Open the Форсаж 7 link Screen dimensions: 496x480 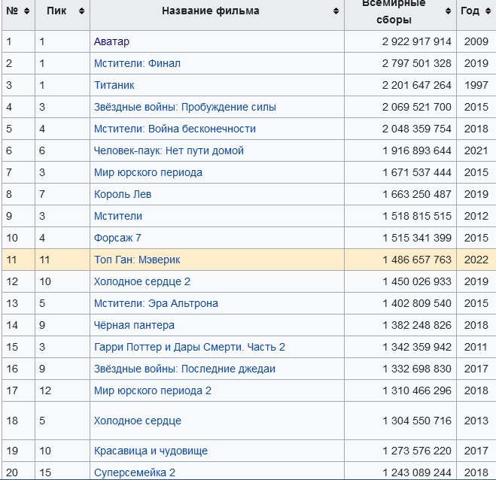117,238
